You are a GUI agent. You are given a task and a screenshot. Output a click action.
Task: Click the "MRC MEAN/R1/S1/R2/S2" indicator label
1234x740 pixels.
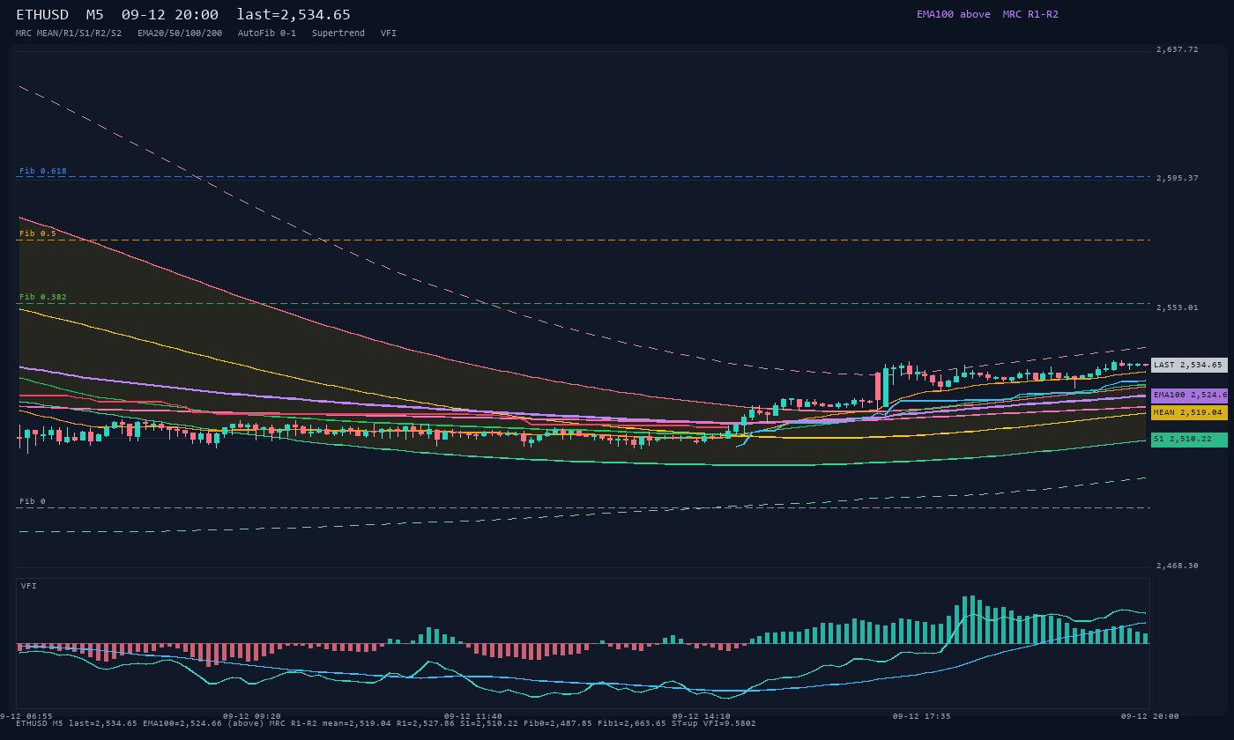pyautogui.click(x=69, y=33)
